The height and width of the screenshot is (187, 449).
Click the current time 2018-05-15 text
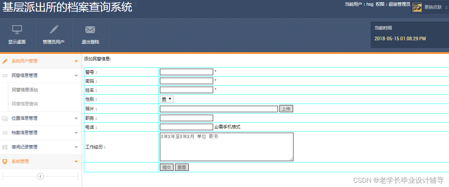(400, 39)
